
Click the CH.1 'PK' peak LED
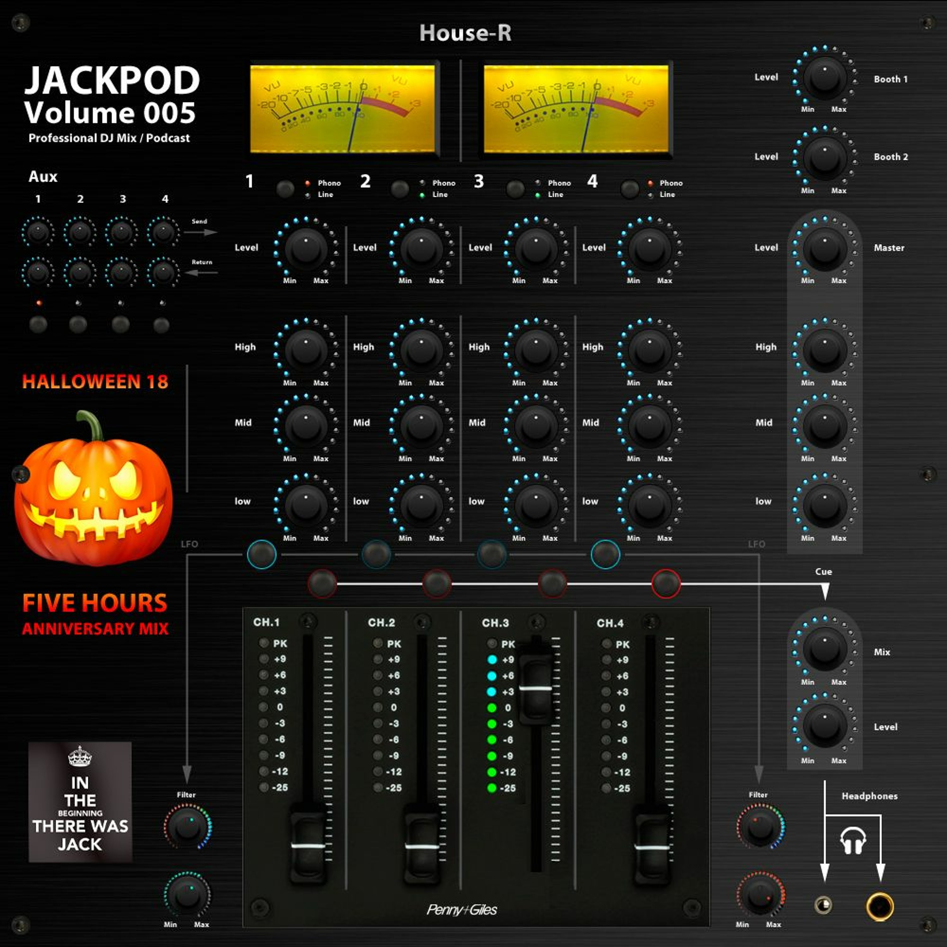coord(264,643)
